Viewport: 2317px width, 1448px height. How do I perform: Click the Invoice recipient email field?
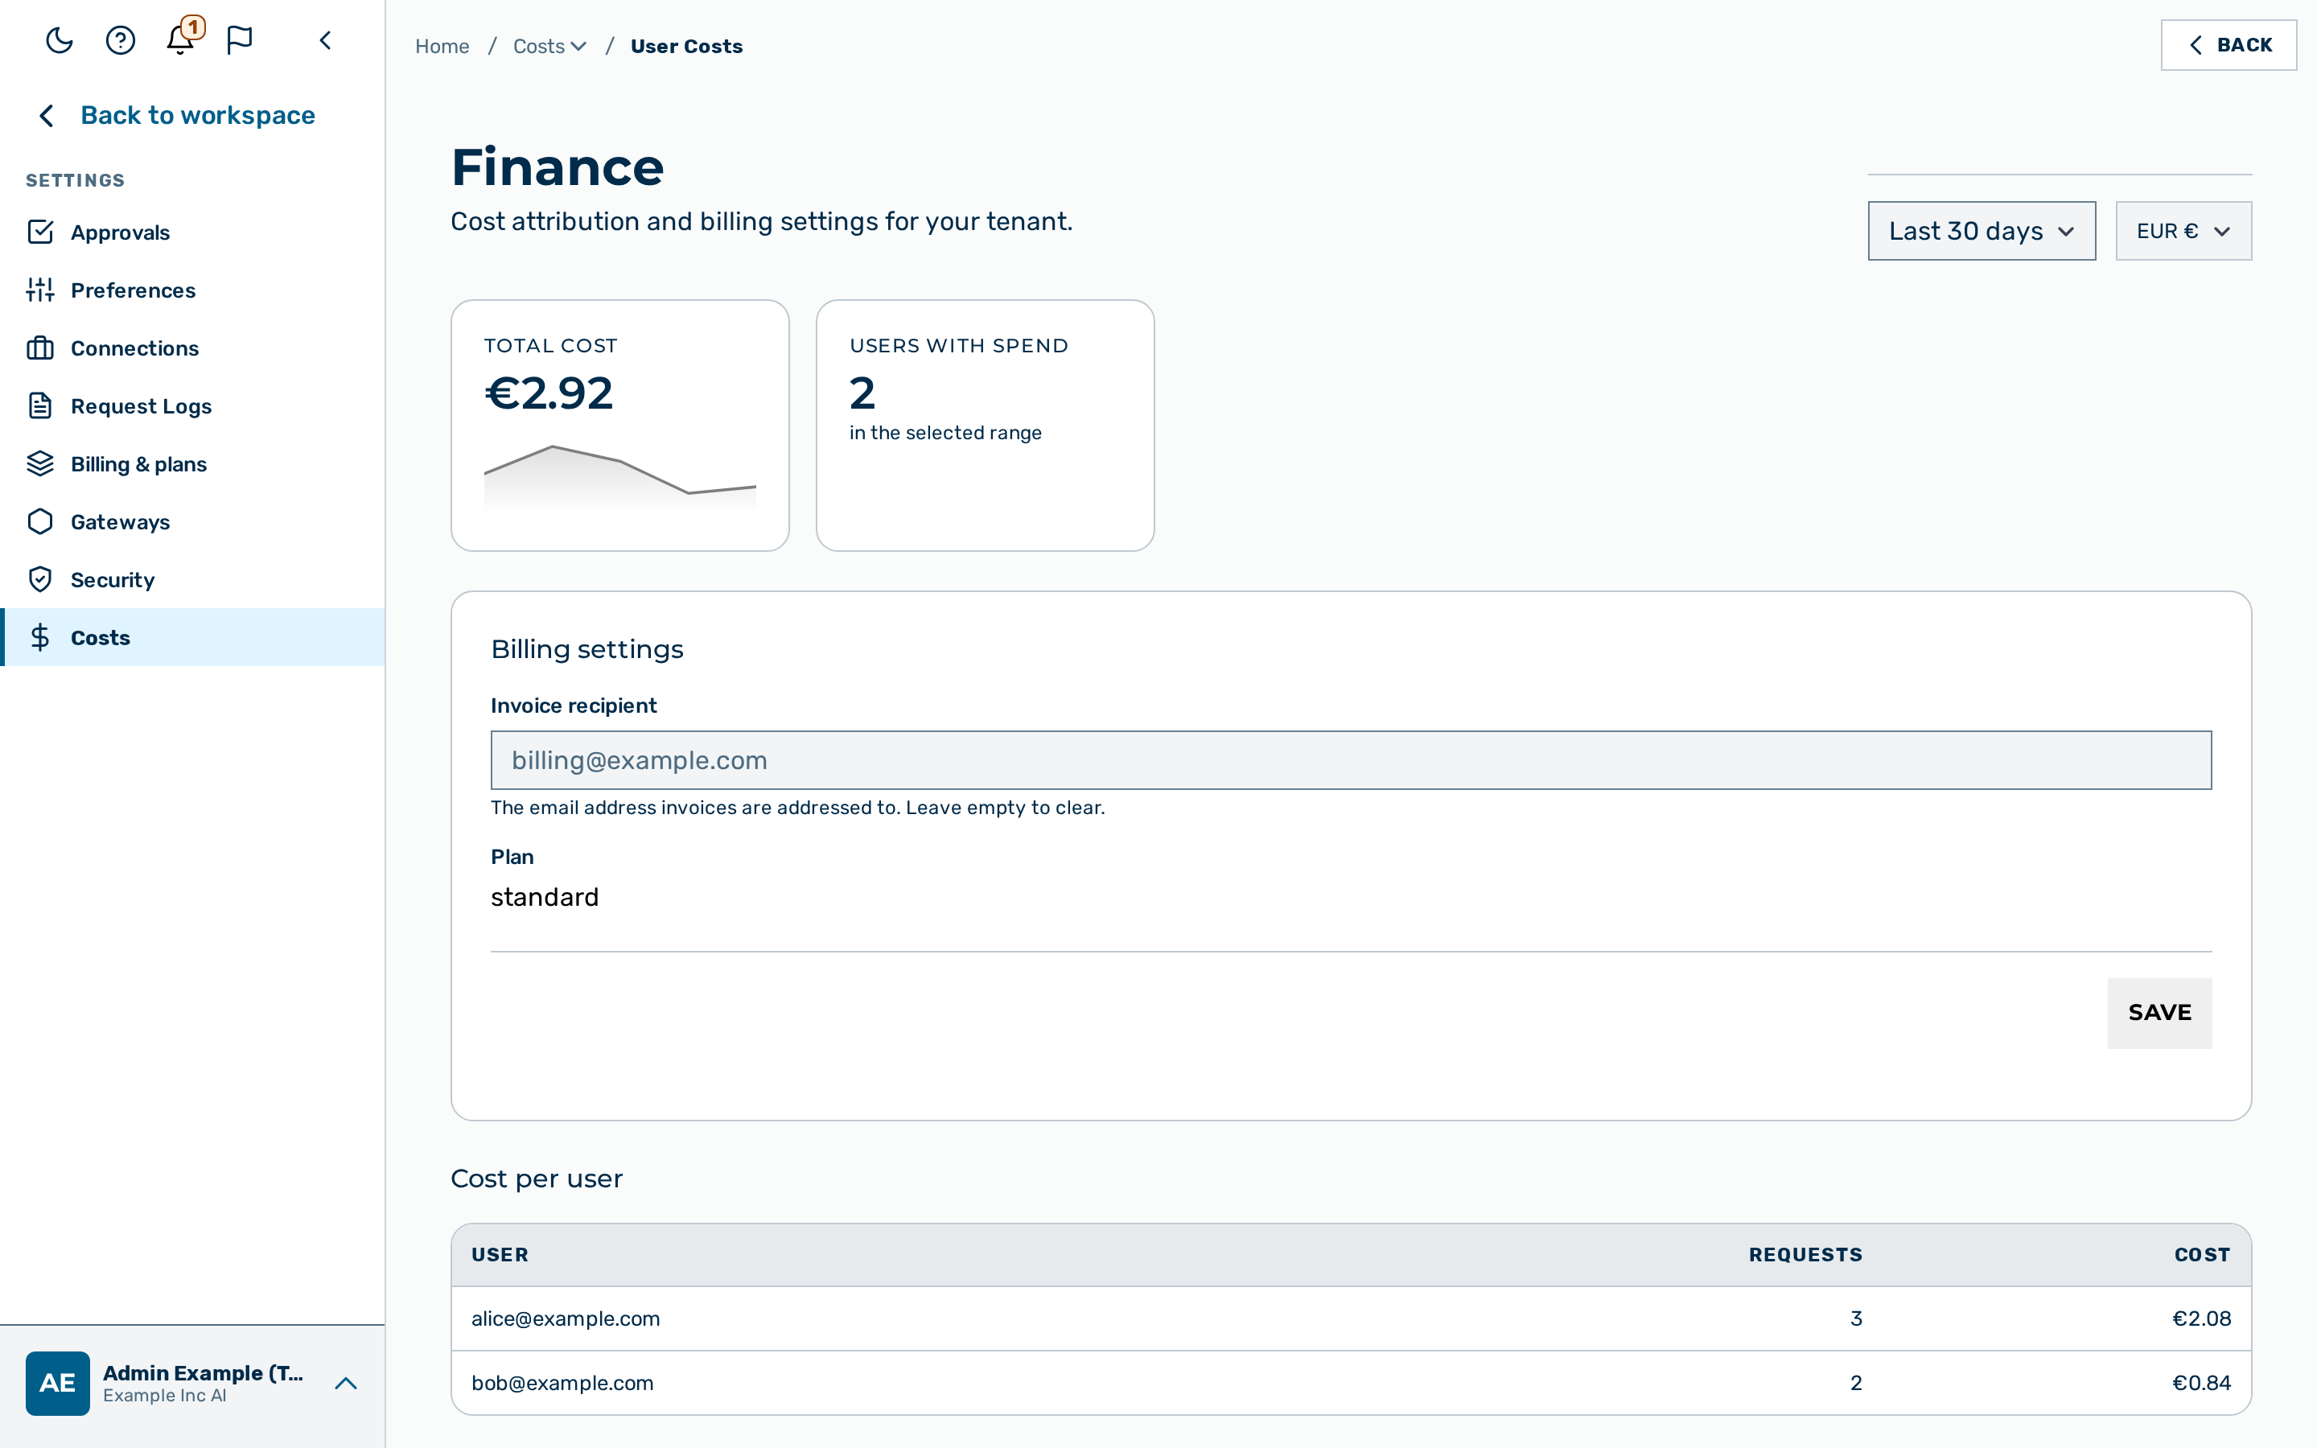1351,760
